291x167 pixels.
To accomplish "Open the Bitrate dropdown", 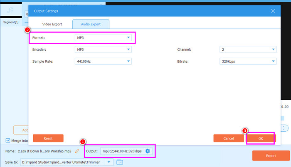I will point(248,61).
